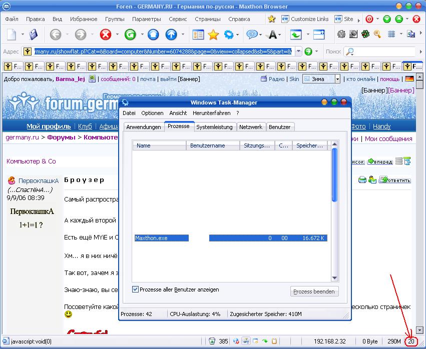Toggle Prozesse aller Benutzer anzeigen checkbox
The width and height of the screenshot is (426, 349).
pyautogui.click(x=135, y=289)
